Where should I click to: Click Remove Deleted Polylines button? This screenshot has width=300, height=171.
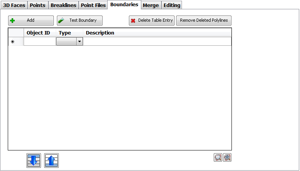point(204,21)
